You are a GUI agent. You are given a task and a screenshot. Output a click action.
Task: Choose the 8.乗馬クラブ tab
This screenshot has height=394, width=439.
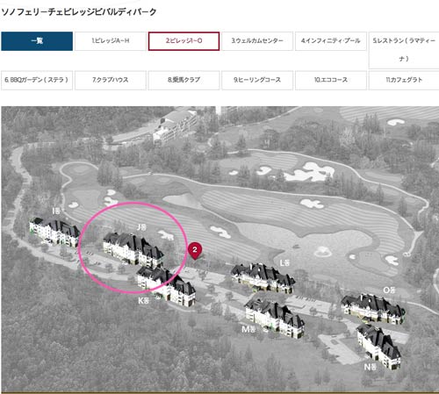tap(184, 80)
